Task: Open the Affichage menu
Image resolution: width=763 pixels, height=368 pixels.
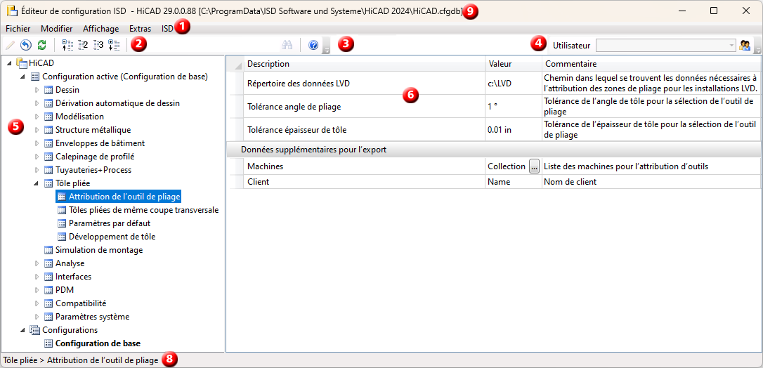Action: tap(100, 29)
